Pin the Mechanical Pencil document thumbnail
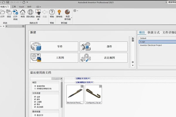 pyautogui.click(x=82, y=86)
